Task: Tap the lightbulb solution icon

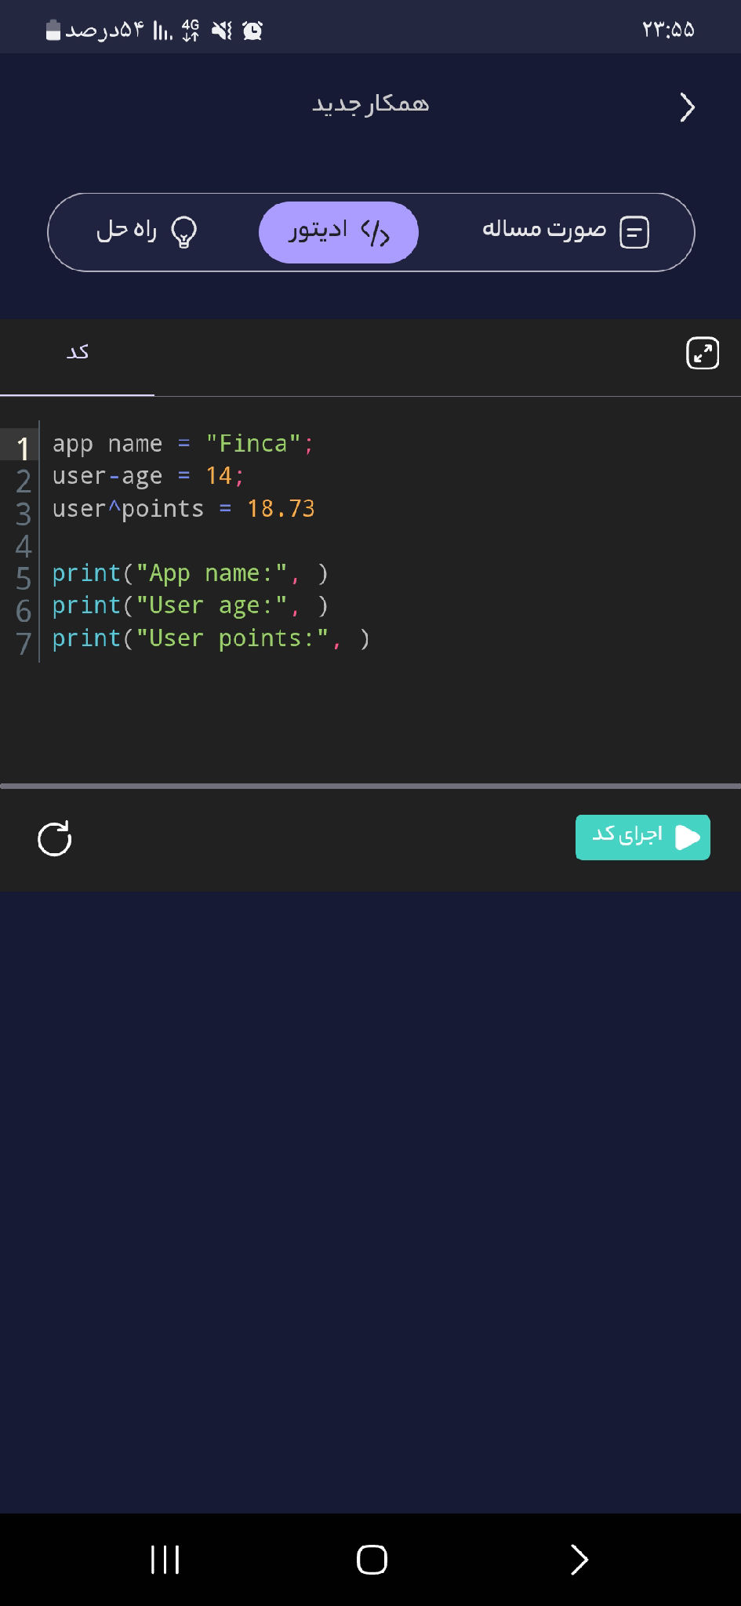Action: click(183, 231)
